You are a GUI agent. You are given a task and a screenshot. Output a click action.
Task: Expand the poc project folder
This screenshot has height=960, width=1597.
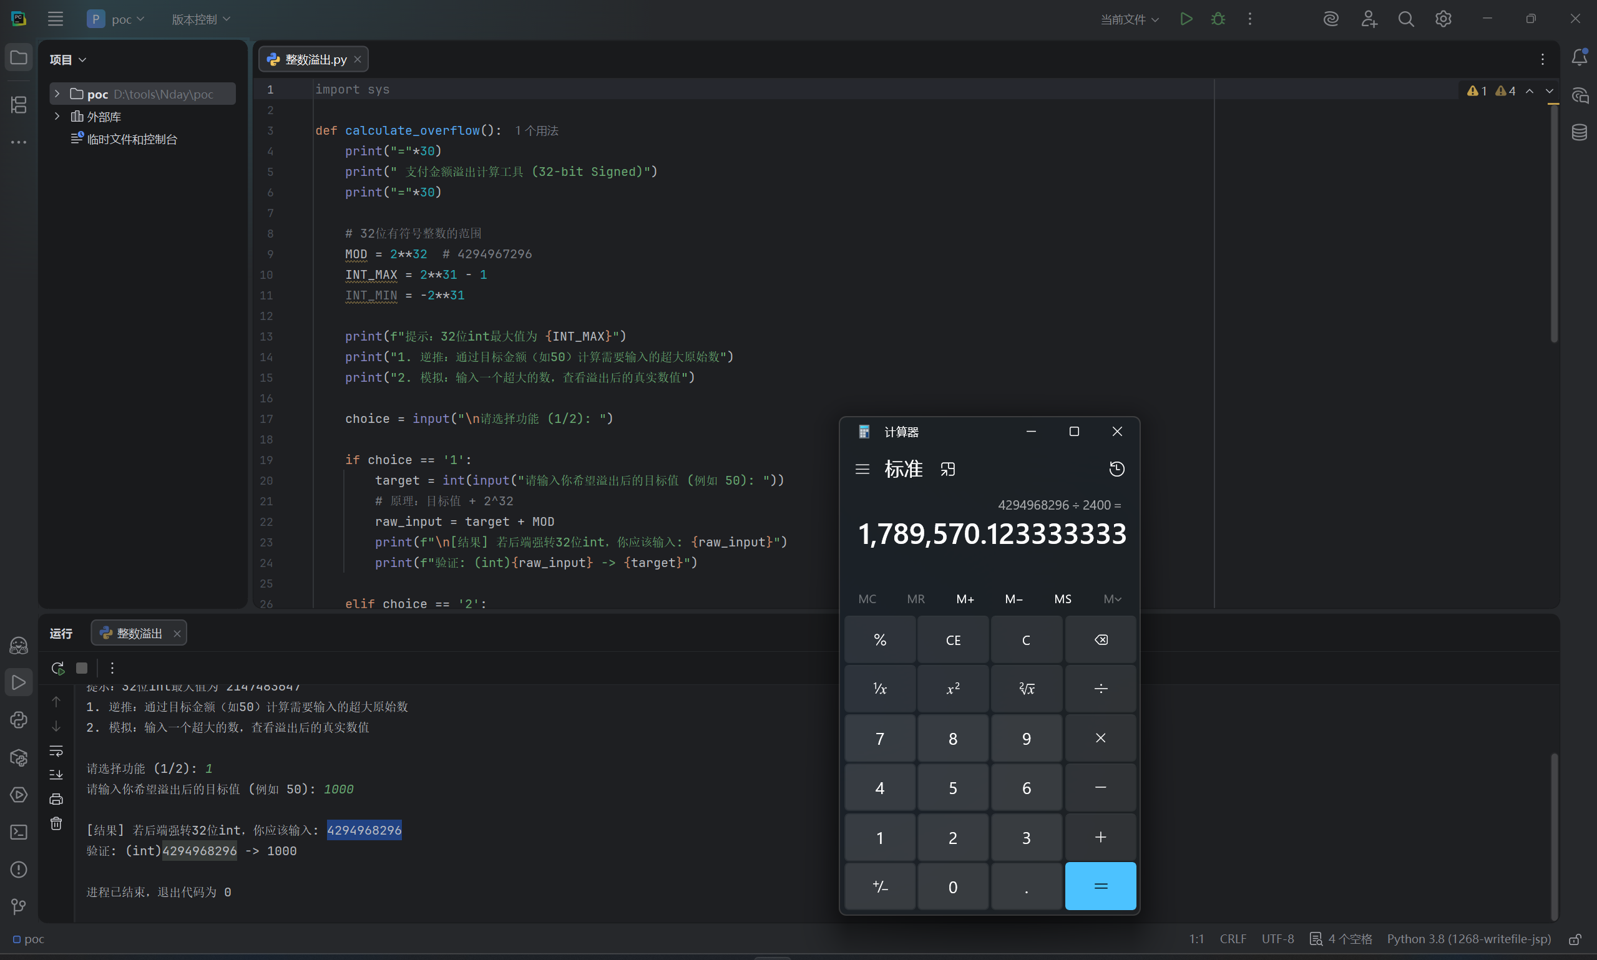click(x=57, y=94)
